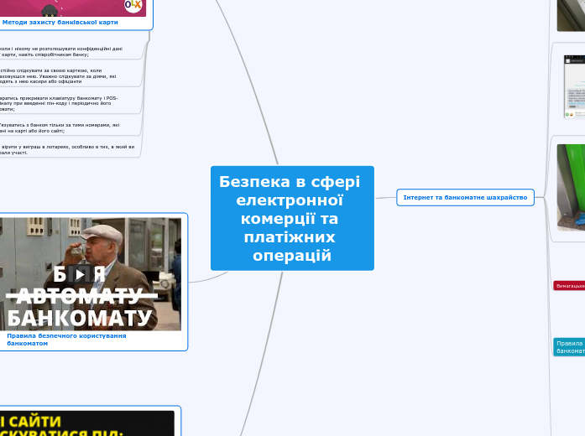Select the note about lottery winnings
Image resolution: width=585 pixels, height=436 pixels.
[65, 149]
